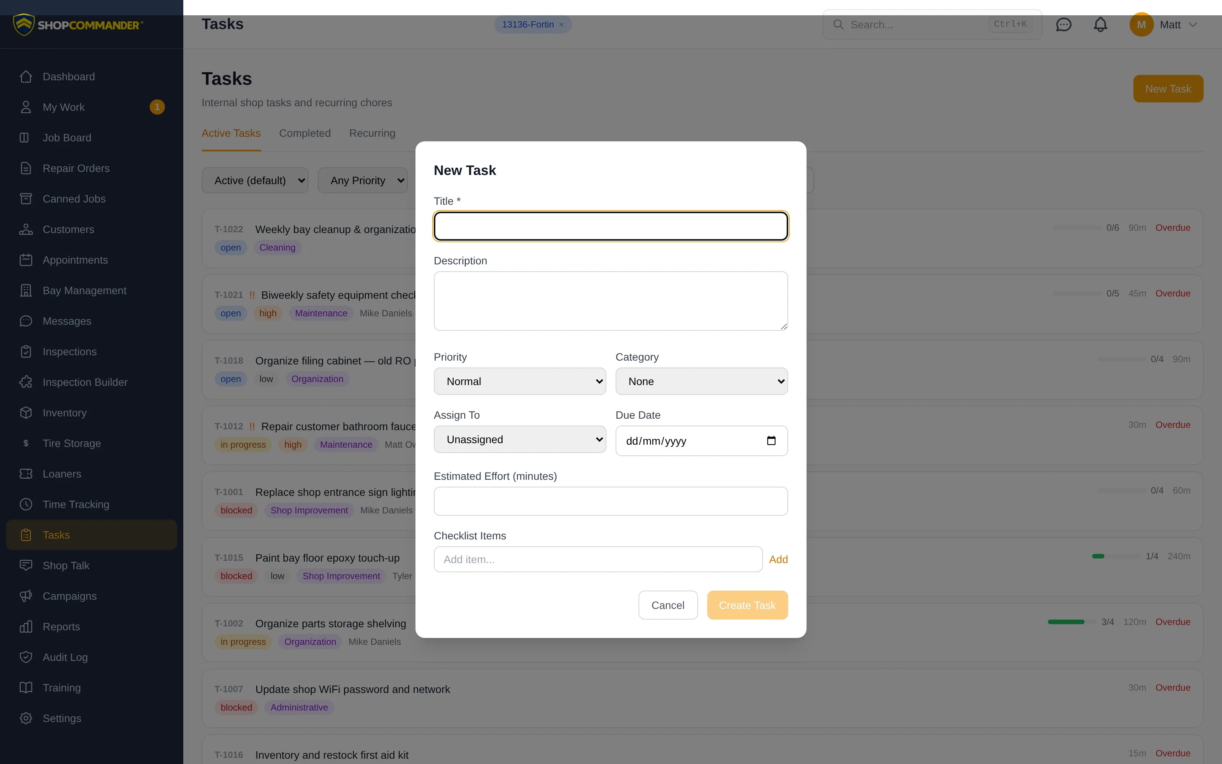Open notifications bell in top bar

point(1100,25)
